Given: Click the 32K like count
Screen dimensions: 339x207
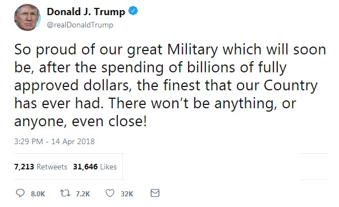Looking at the screenshot, I should coord(127,194).
